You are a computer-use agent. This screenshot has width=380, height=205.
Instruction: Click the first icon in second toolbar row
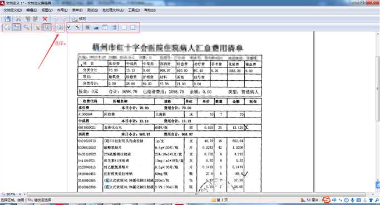(x=7, y=27)
